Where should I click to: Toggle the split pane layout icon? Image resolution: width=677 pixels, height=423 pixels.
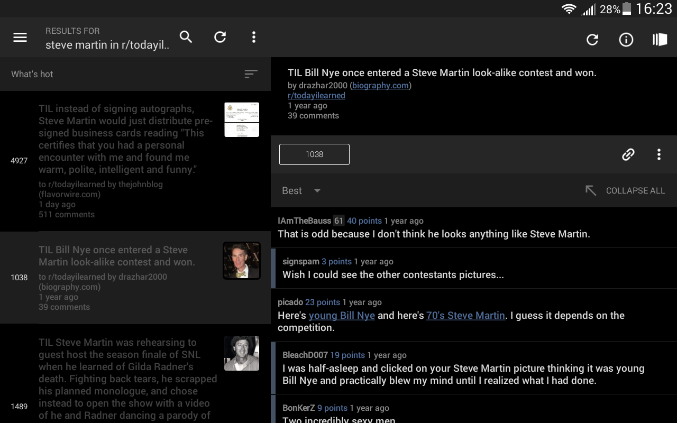(x=660, y=40)
